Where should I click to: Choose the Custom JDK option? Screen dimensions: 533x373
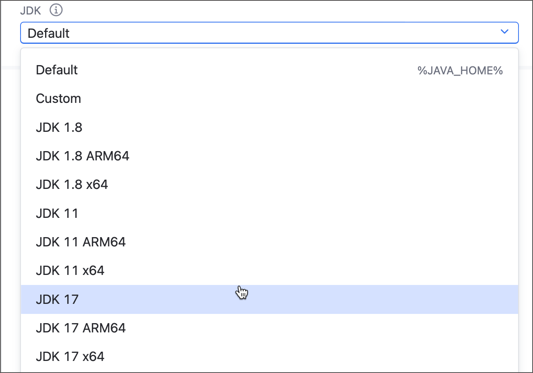click(x=269, y=98)
